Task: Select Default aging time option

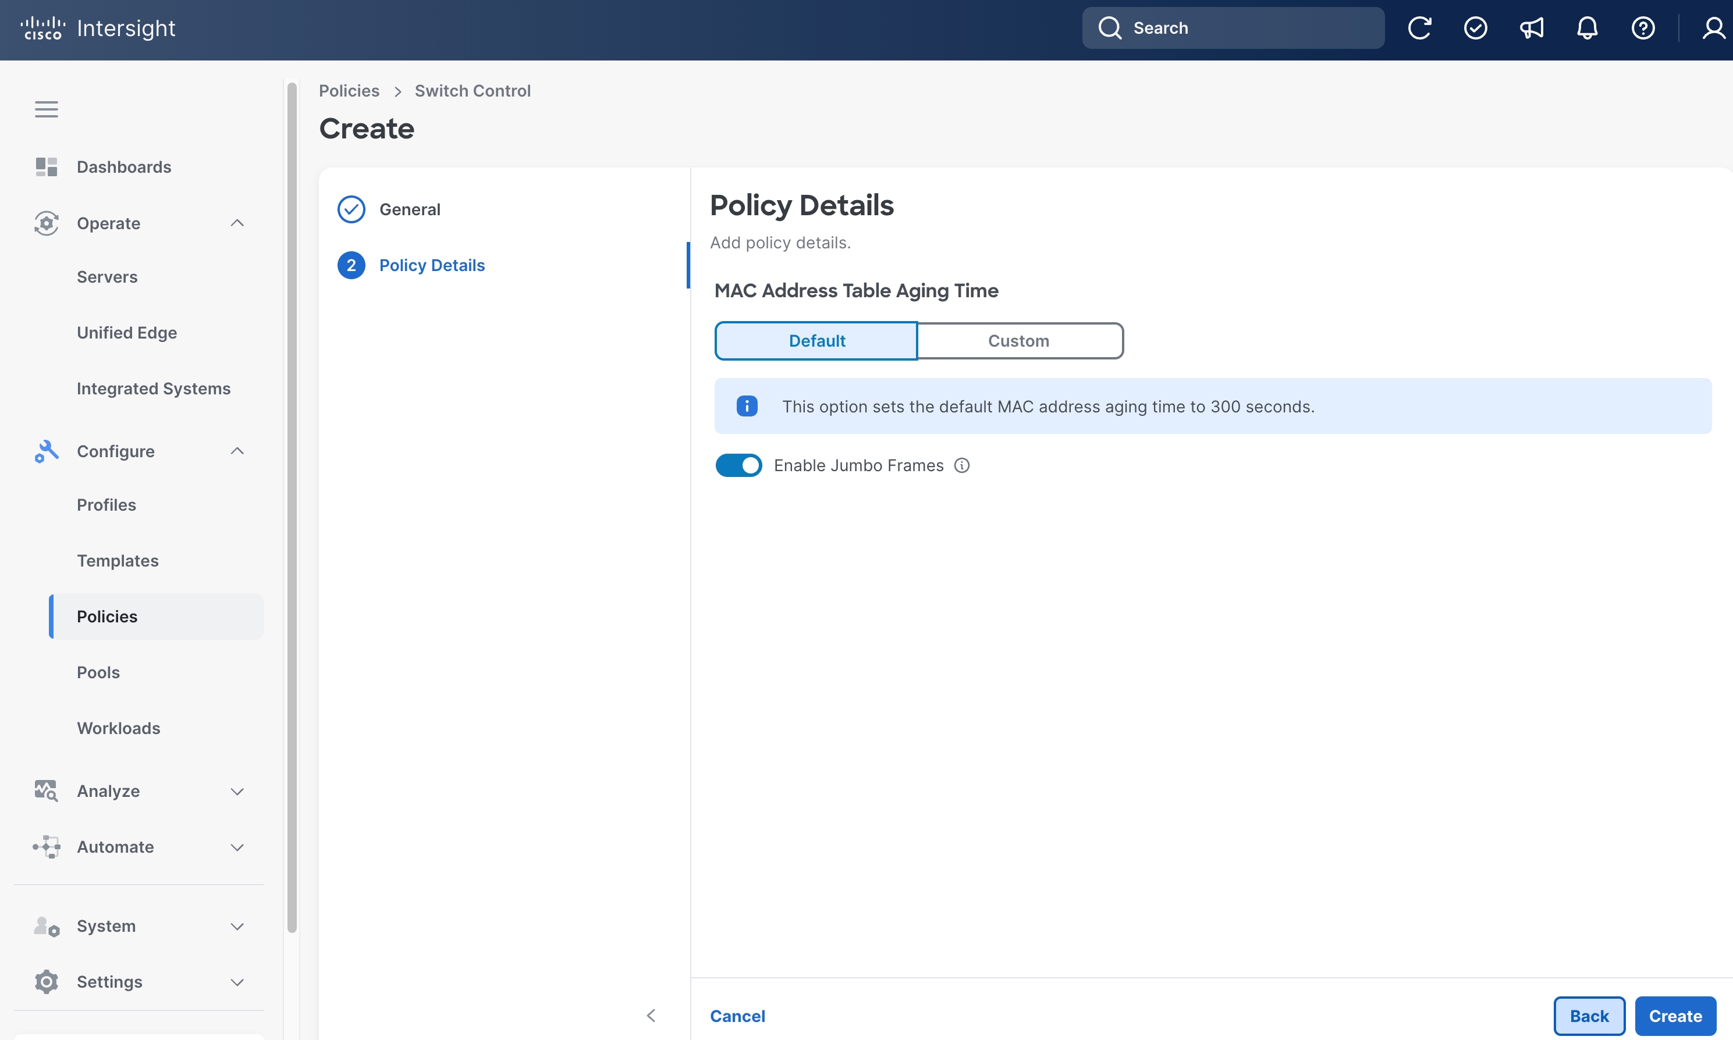Action: point(816,341)
